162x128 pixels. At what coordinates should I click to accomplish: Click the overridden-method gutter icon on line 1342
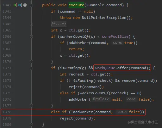[20, 5]
